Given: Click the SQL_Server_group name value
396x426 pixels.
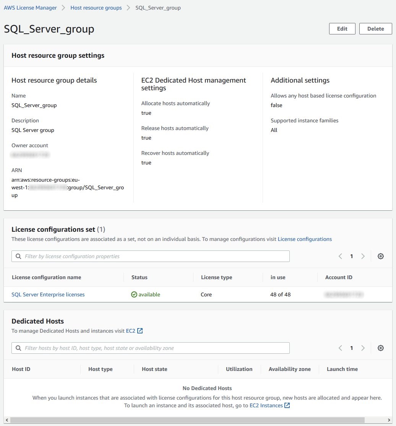Looking at the screenshot, I should click(34, 106).
